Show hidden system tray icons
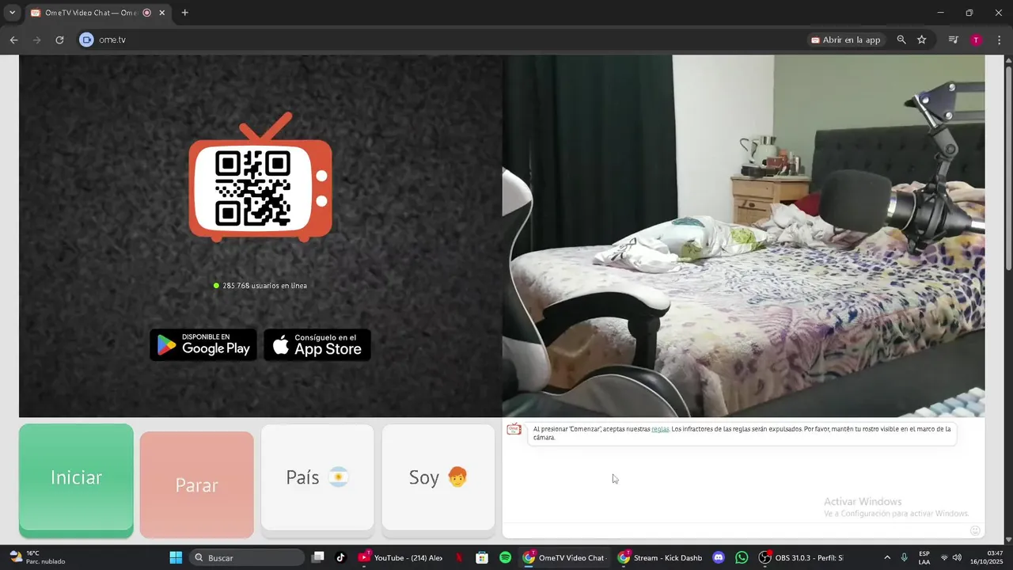The width and height of the screenshot is (1013, 570). (887, 557)
